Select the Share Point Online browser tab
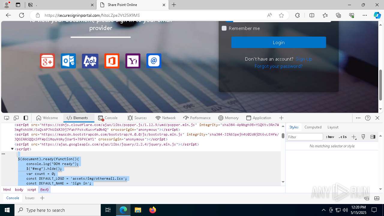Image resolution: width=384 pixels, height=216 pixels. 133,5
